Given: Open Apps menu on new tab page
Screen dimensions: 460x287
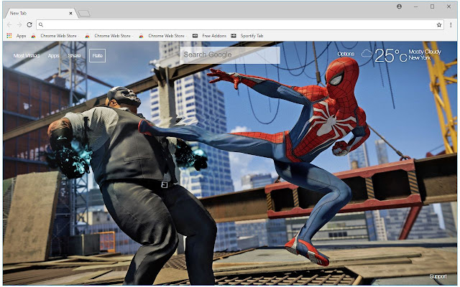Looking at the screenshot, I should click(54, 56).
